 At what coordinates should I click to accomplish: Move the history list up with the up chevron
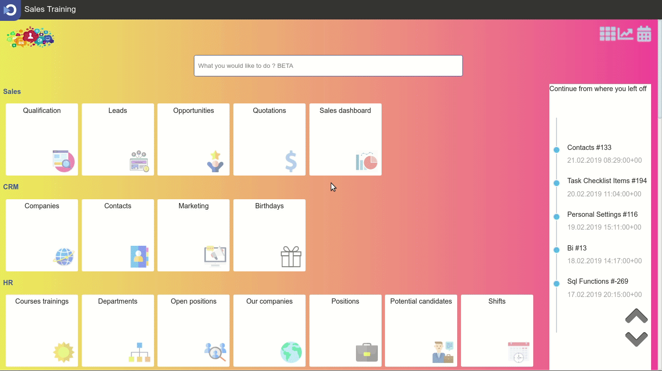(x=636, y=316)
